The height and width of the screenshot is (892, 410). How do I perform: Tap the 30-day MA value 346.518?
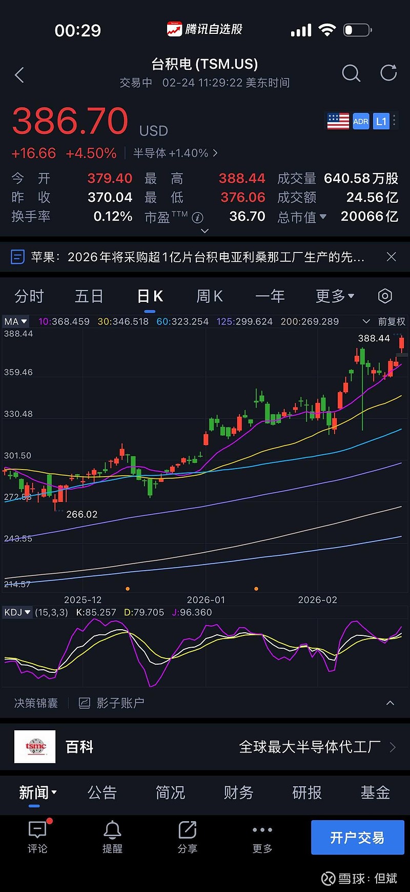(123, 321)
